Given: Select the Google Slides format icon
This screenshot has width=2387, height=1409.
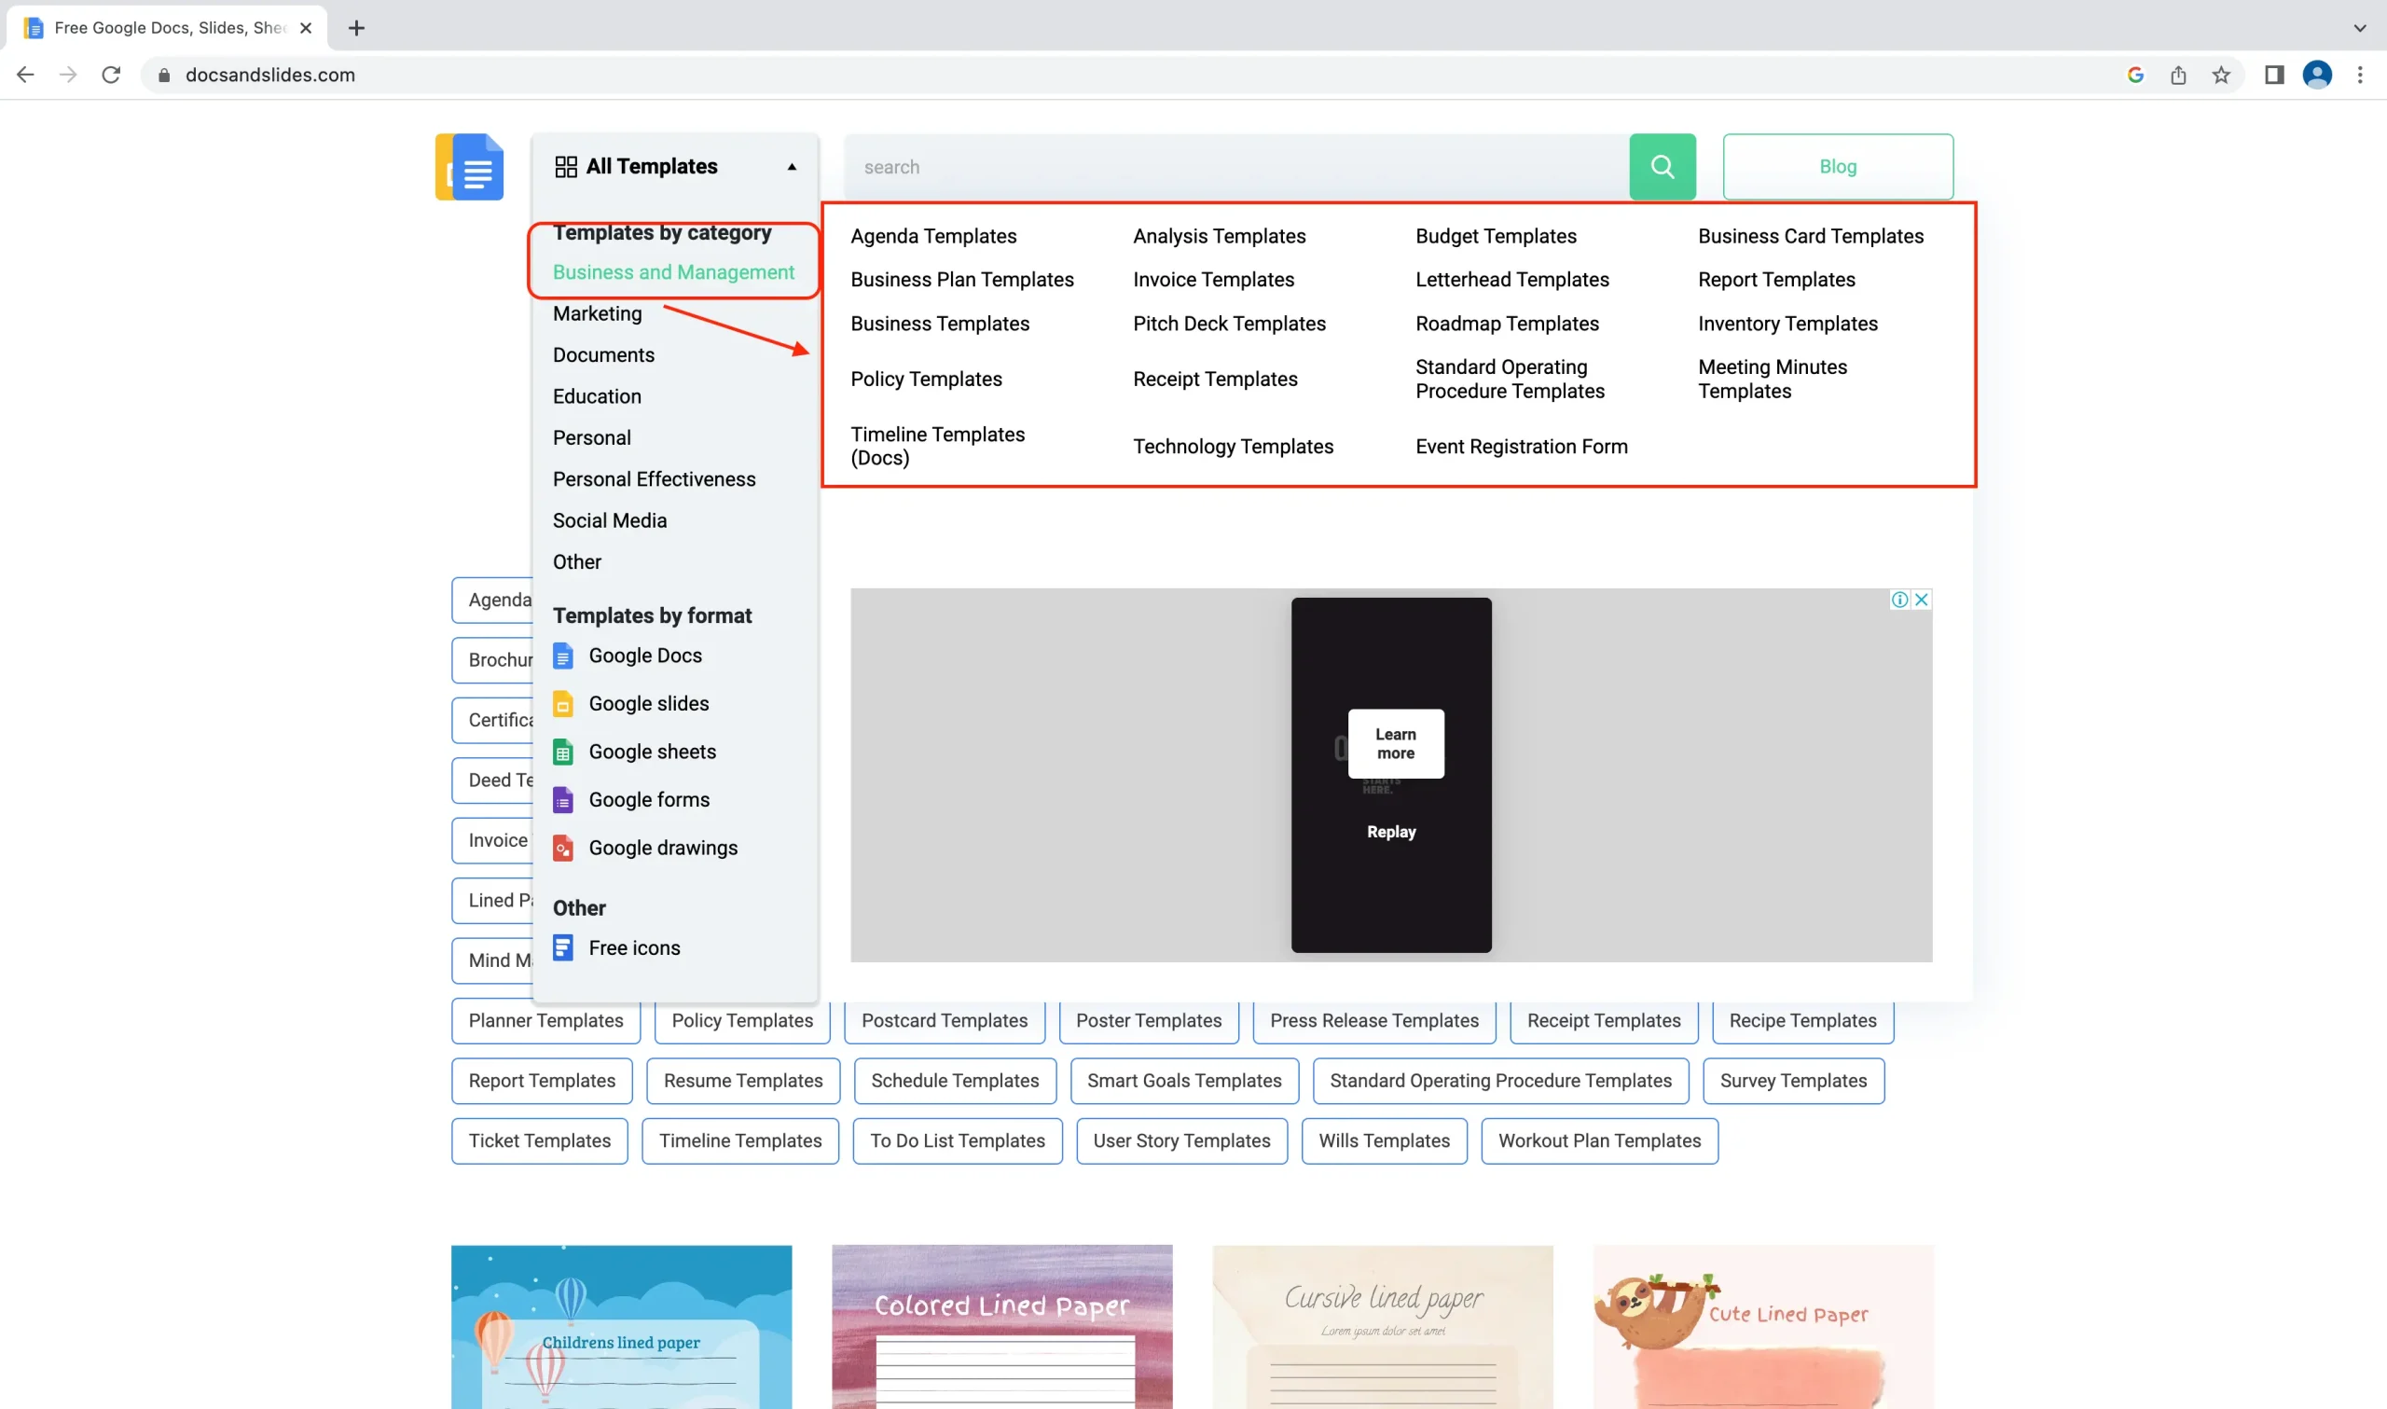Looking at the screenshot, I should 564,703.
